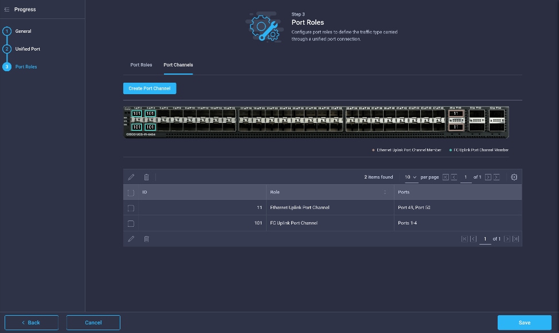Click edit pencil icon above table
Image resolution: width=559 pixels, height=333 pixels.
[131, 177]
